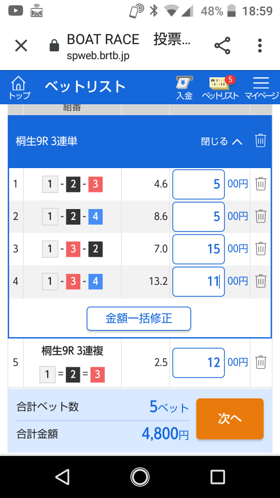Screen dimensions: 280x498
Task: Edit the 3連複 amount field showing 12
Action: 199,363
